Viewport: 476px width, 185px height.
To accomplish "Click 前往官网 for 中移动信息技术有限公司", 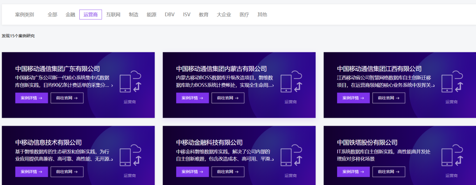I will click(67, 172).
